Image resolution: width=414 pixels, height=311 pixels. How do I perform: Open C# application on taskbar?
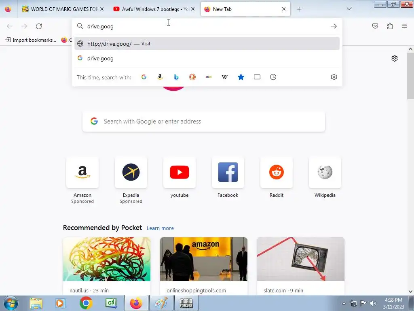pos(111,303)
